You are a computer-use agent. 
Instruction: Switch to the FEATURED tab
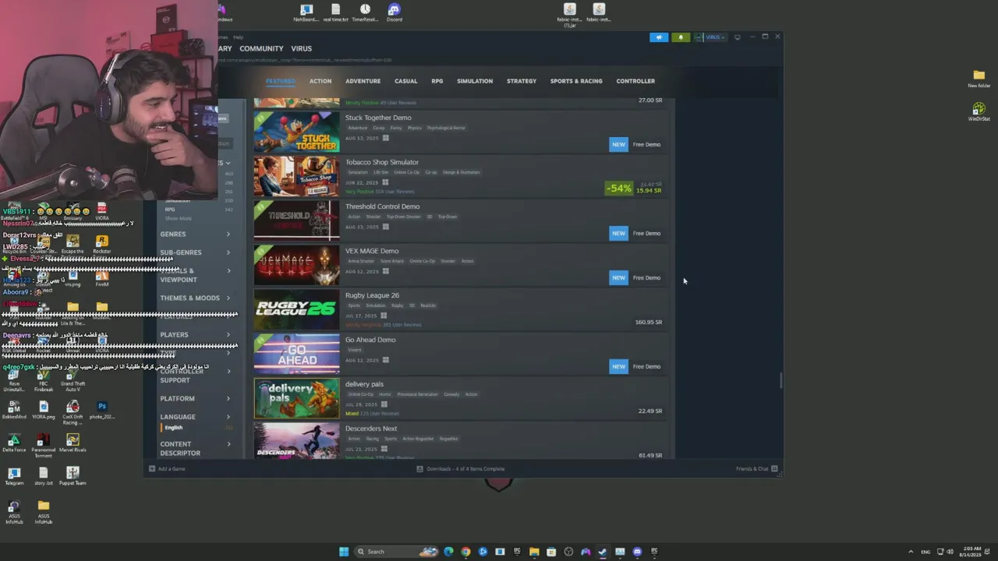[280, 81]
